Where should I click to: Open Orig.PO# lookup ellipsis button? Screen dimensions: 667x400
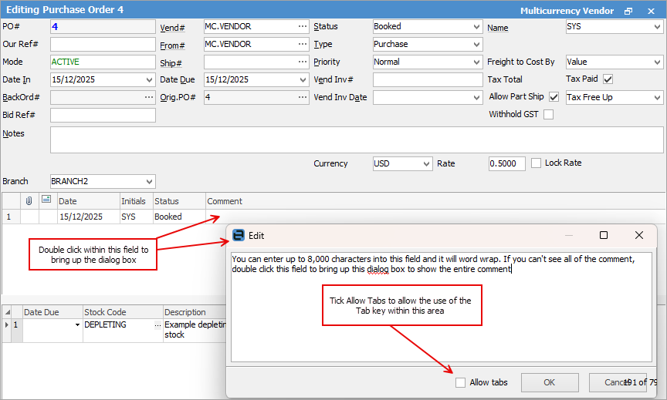tap(303, 97)
